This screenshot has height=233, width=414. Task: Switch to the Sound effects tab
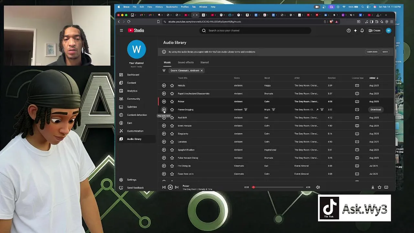[186, 62]
